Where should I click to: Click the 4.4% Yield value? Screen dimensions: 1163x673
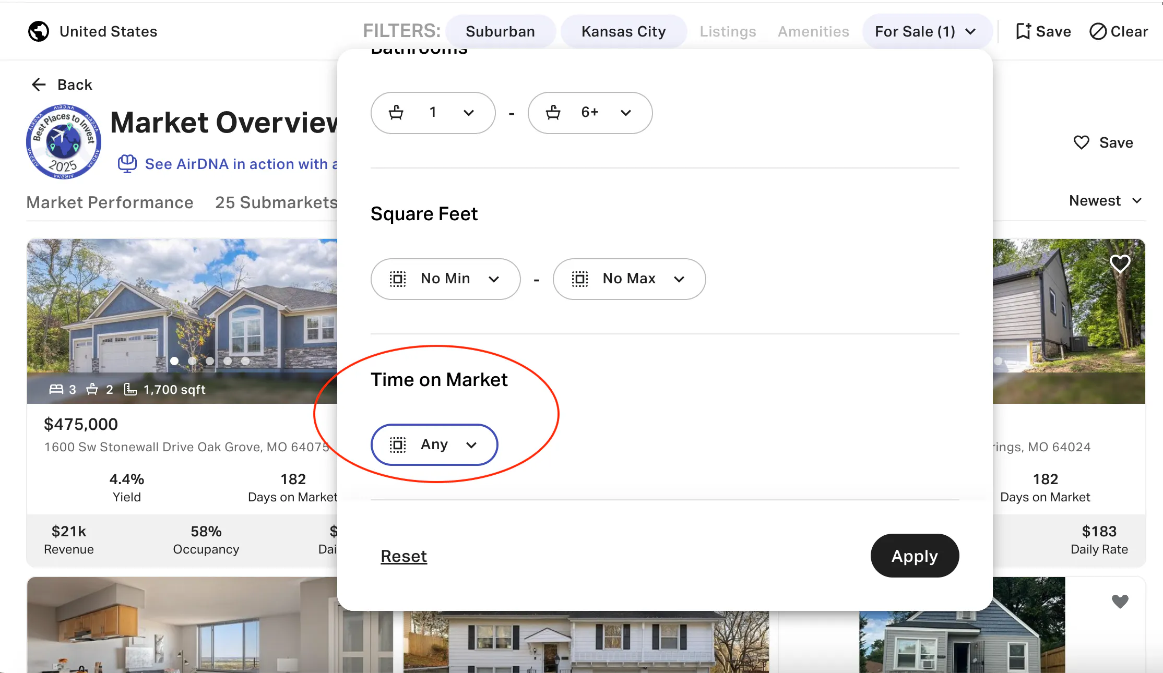click(x=127, y=479)
